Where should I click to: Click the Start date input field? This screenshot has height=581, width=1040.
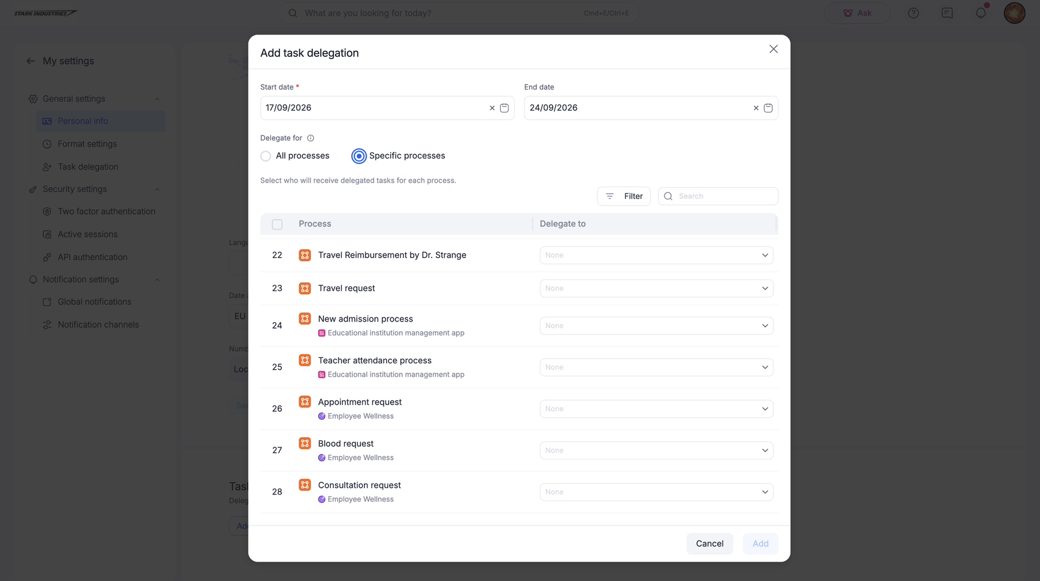(x=387, y=108)
